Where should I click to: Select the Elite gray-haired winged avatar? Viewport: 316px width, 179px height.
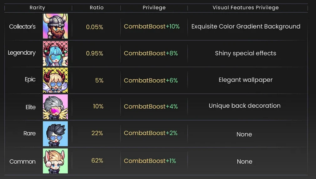point(55,107)
